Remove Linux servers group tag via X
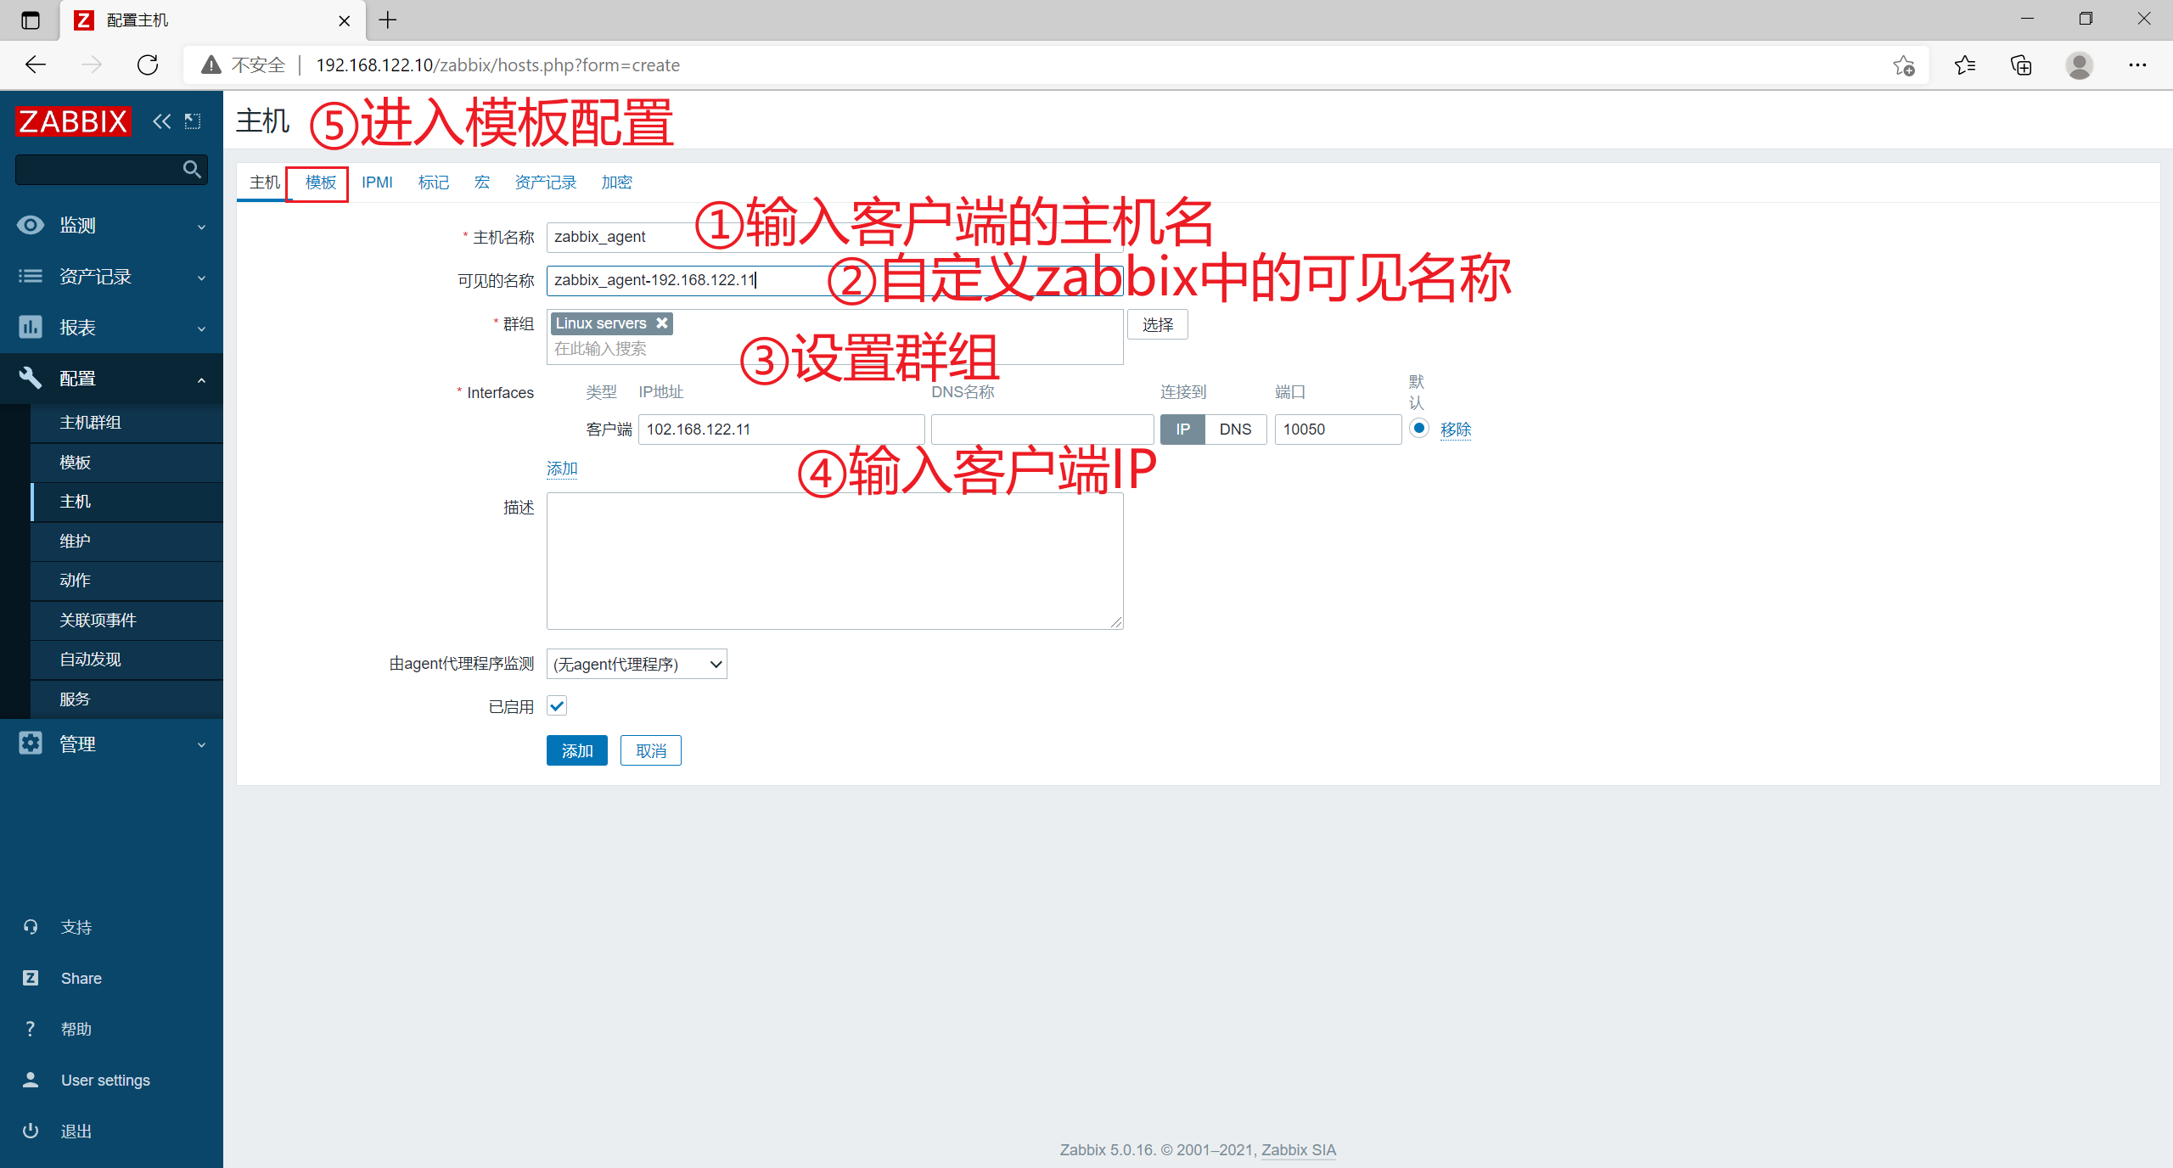This screenshot has width=2173, height=1168. [662, 323]
